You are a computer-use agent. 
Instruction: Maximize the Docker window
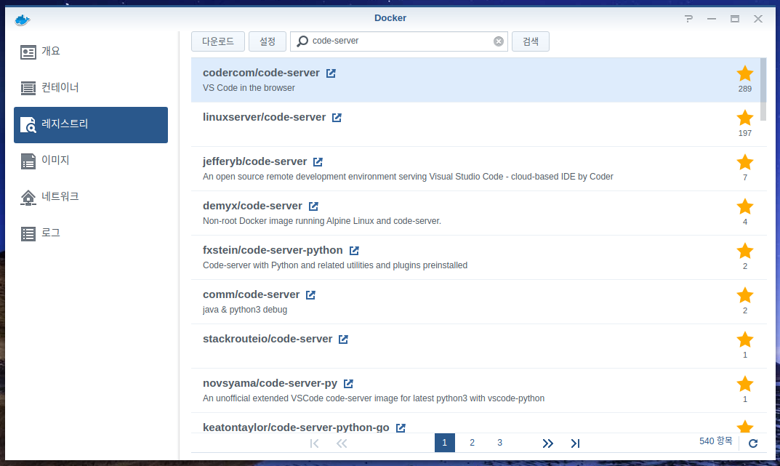coord(735,19)
